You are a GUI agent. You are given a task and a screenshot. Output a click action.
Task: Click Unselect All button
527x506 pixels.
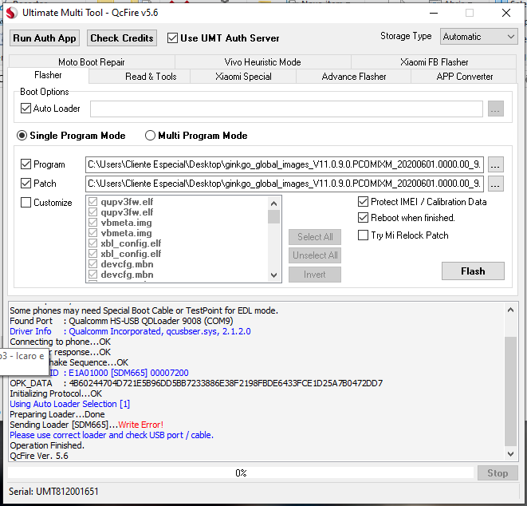315,255
